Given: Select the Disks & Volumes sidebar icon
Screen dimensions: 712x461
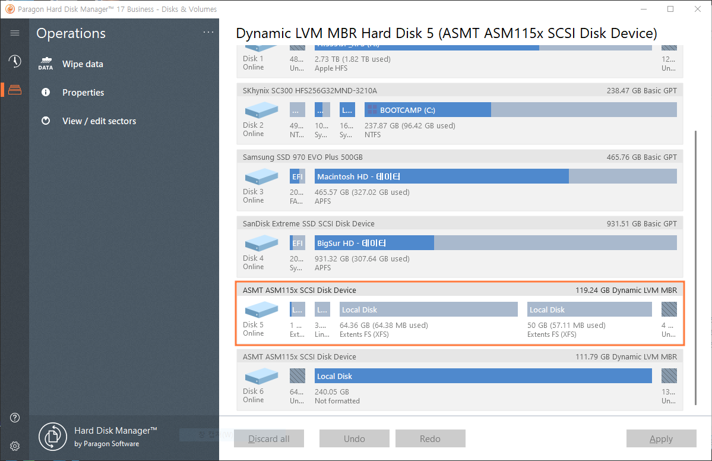Looking at the screenshot, I should (x=14, y=90).
